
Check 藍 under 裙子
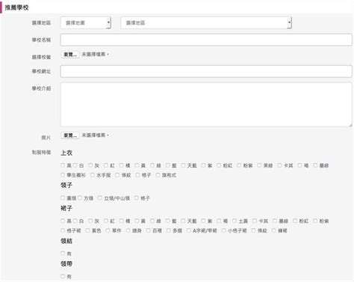pos(168,221)
